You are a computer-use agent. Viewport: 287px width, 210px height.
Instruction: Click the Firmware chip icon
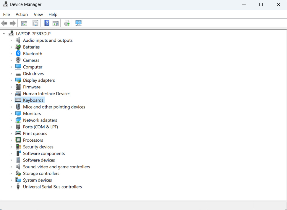(18, 87)
